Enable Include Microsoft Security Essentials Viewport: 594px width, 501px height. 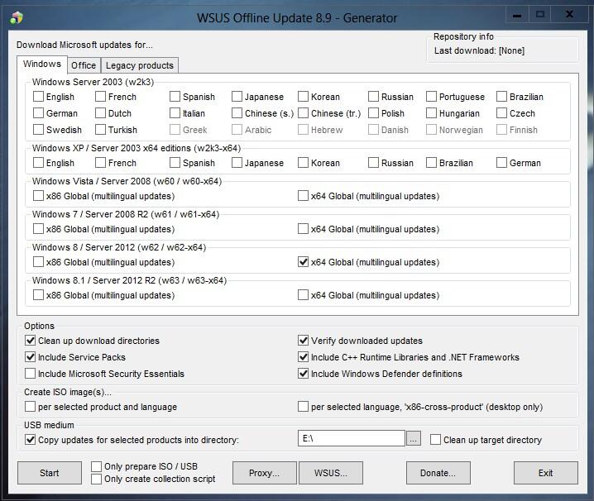(31, 374)
